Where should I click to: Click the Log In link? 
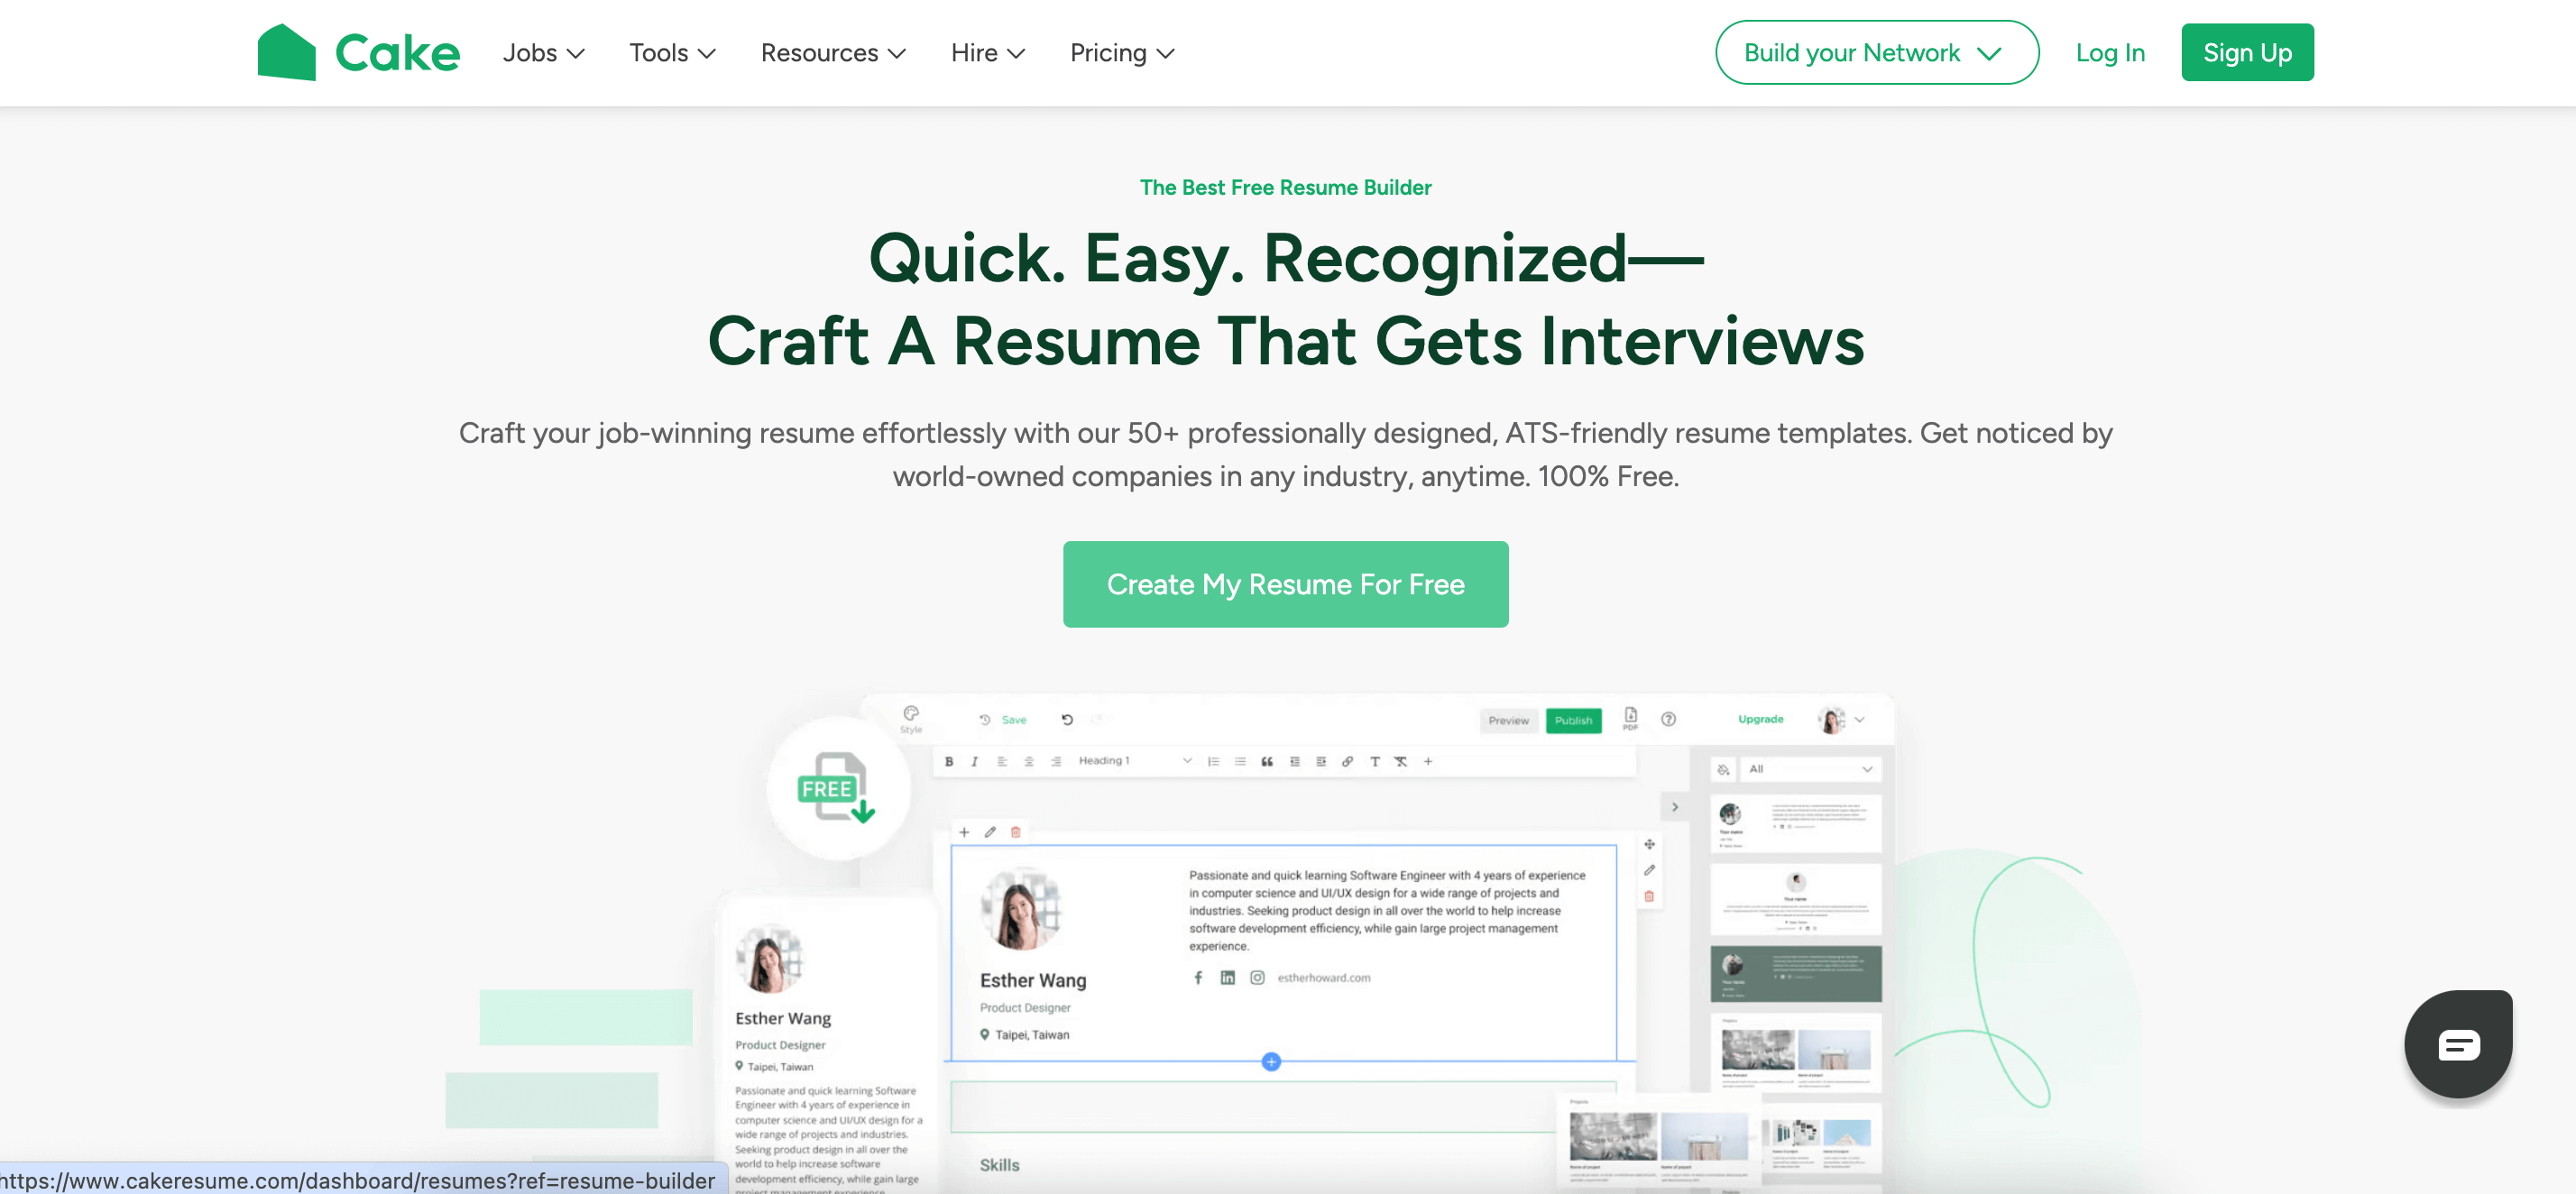2110,52
